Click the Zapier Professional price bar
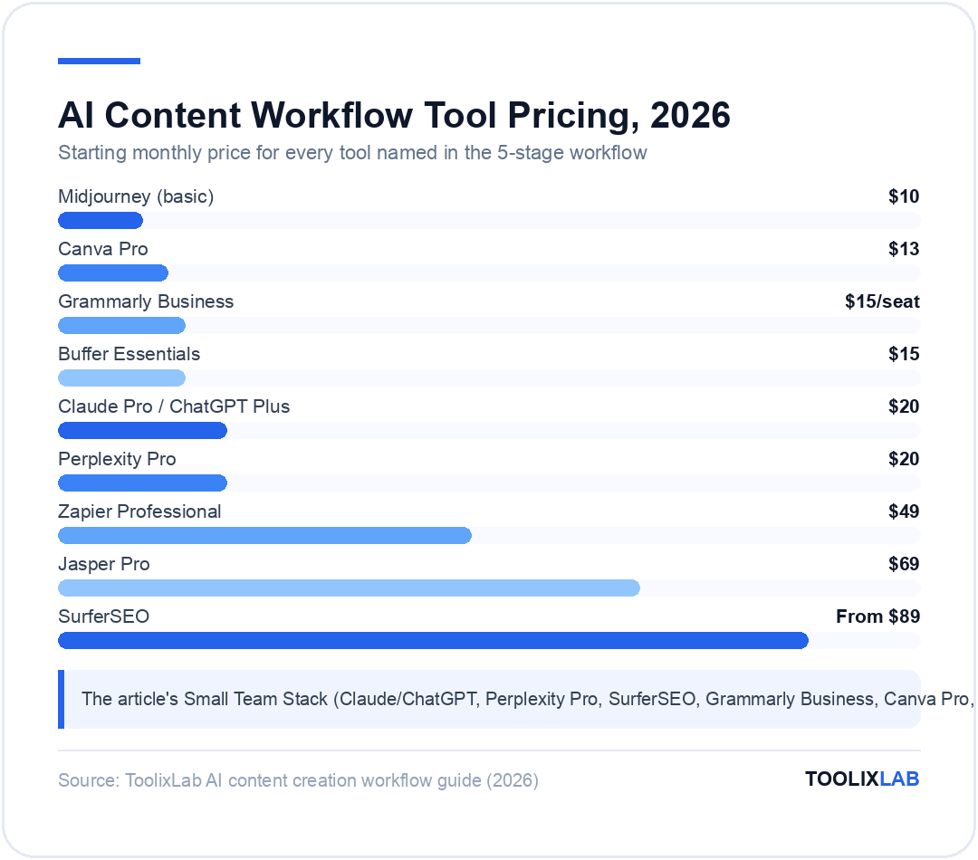 (264, 535)
